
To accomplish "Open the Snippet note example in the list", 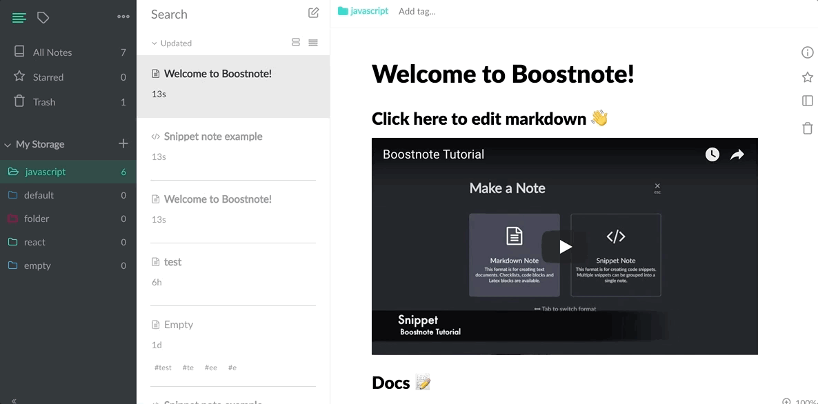I will (233, 148).
